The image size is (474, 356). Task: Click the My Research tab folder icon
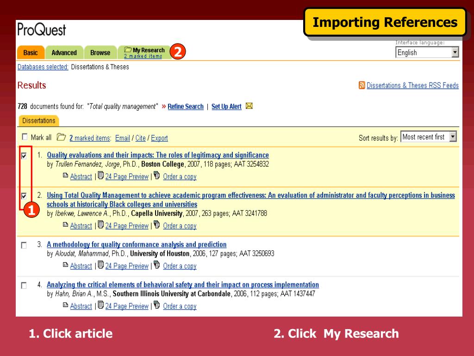pos(128,49)
